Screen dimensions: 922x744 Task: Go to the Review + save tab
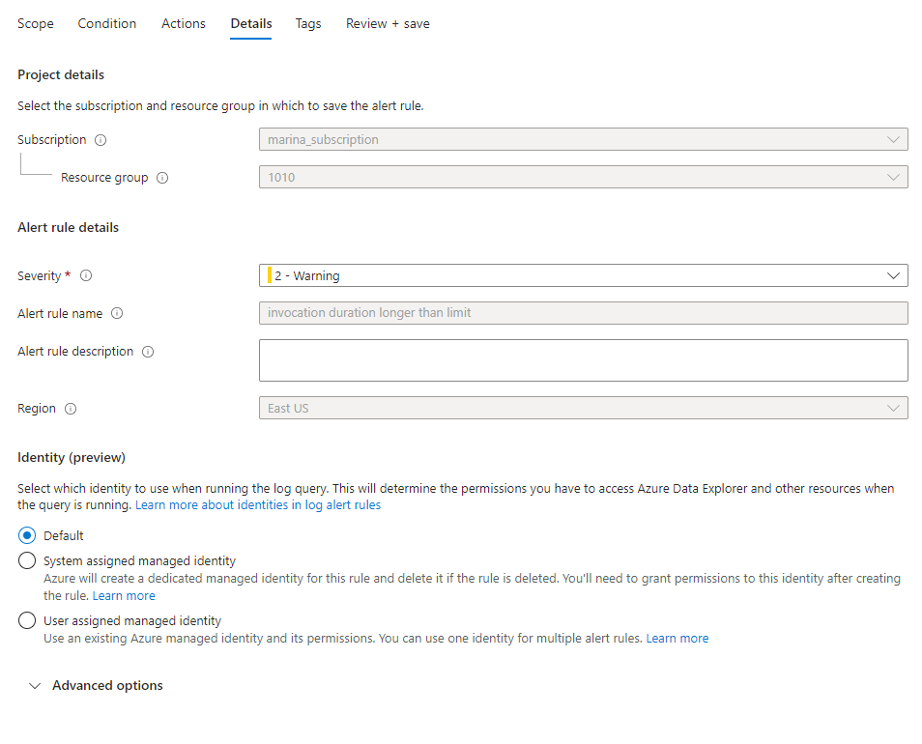tap(388, 23)
